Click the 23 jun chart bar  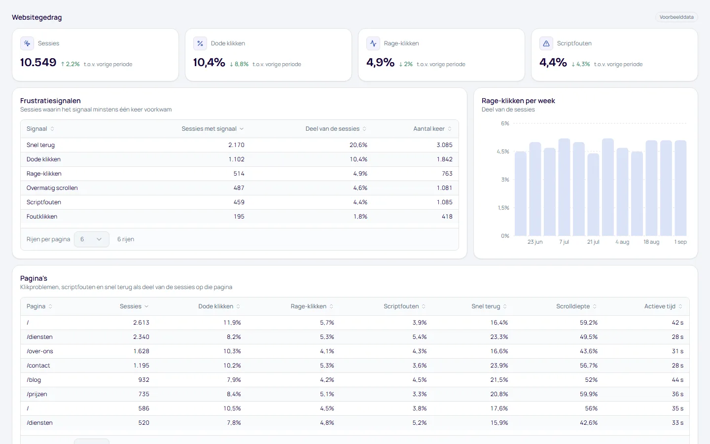tap(535, 189)
